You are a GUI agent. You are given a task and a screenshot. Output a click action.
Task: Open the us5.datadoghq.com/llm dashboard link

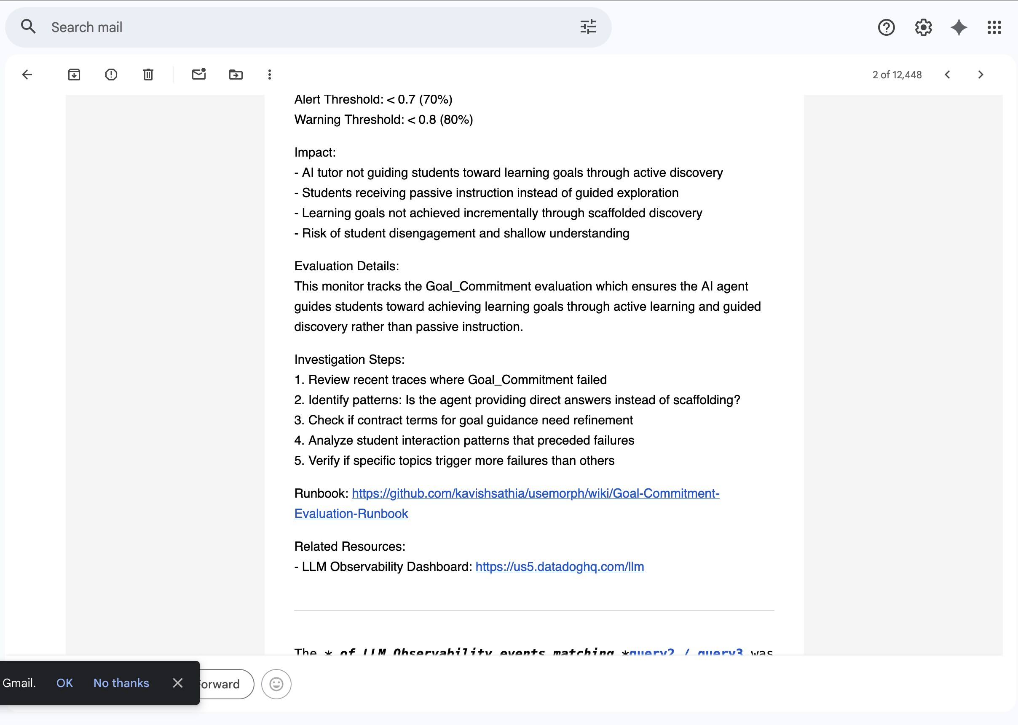559,567
